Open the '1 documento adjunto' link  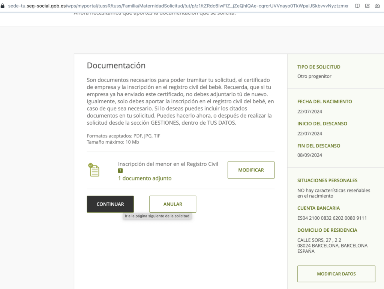(145, 178)
